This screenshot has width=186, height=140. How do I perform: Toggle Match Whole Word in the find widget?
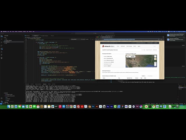coord(83,39)
